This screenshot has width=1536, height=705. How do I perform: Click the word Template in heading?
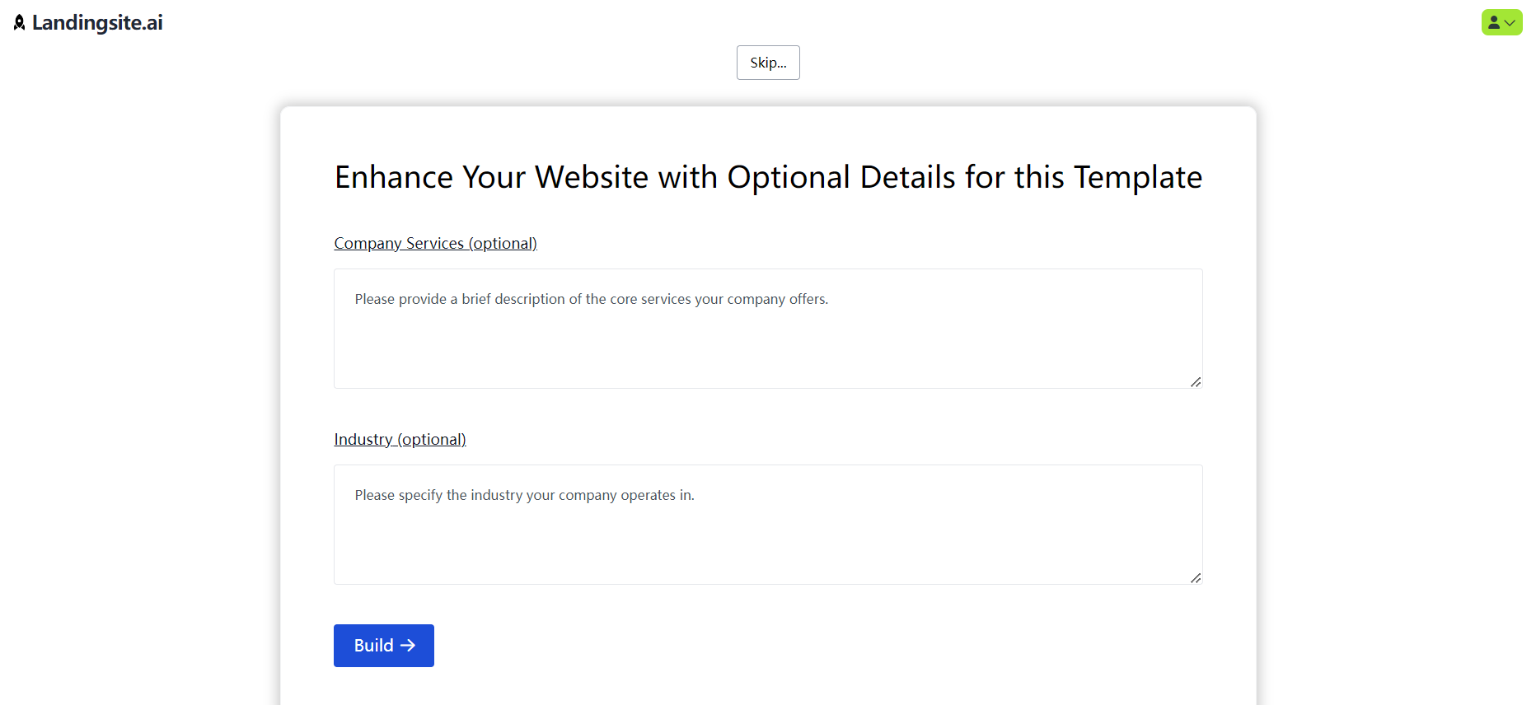point(1137,177)
